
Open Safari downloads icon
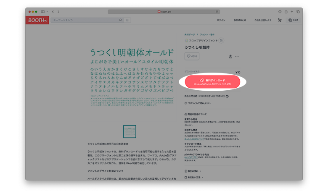[280, 12]
